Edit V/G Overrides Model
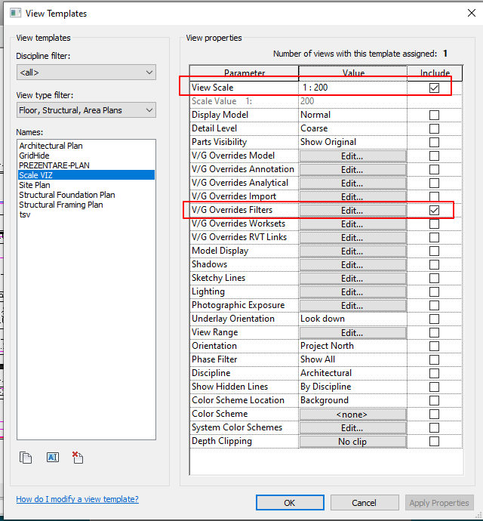Screen dimensions: 483x521 352,156
